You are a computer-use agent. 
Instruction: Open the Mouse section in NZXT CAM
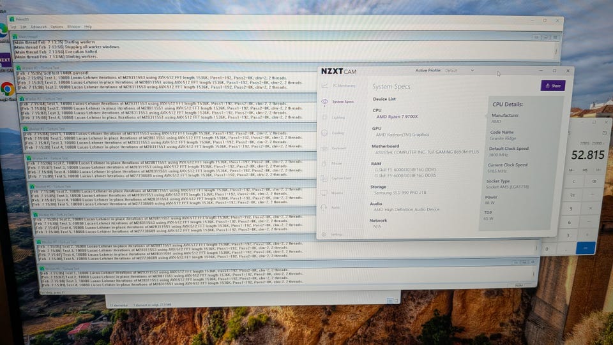[332, 163]
